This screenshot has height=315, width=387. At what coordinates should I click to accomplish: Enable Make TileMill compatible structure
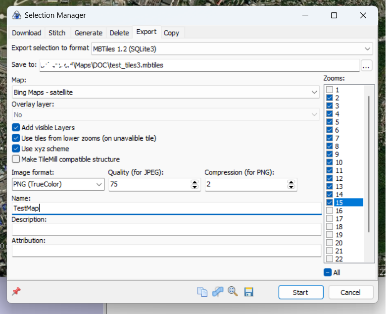pos(16,159)
